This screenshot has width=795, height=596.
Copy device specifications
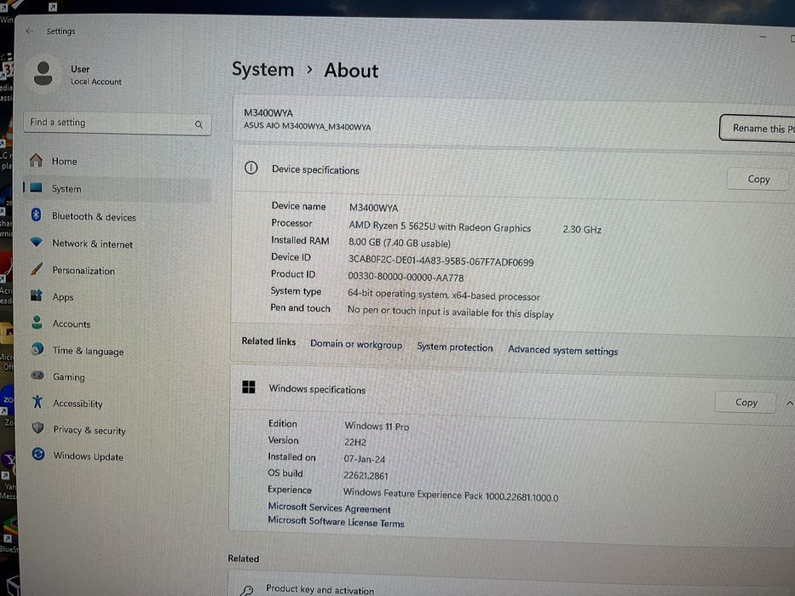pos(758,179)
